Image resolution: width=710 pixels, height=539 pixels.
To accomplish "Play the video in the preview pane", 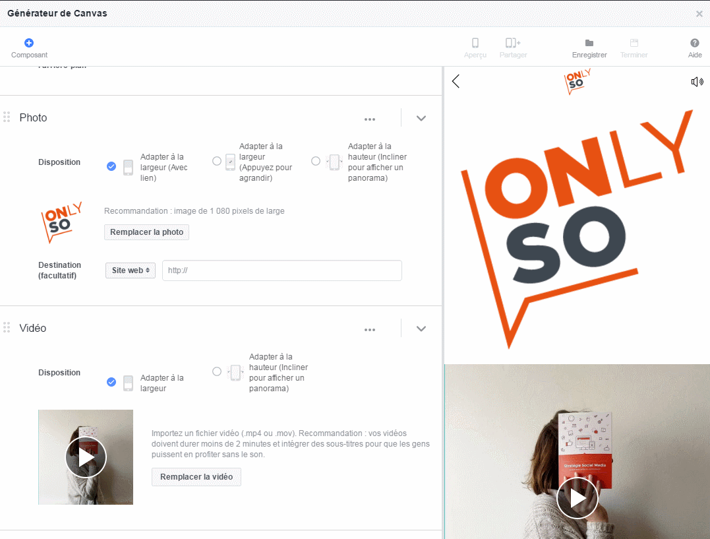I will 577,498.
